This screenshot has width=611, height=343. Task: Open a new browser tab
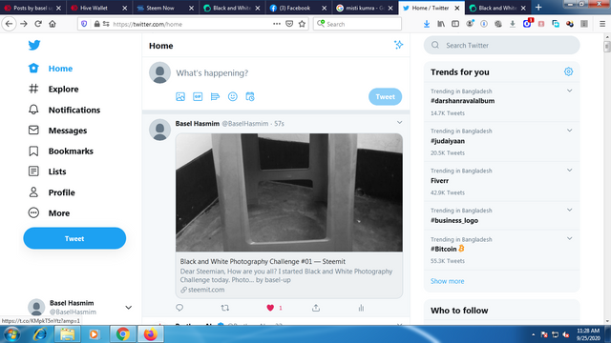[538, 8]
